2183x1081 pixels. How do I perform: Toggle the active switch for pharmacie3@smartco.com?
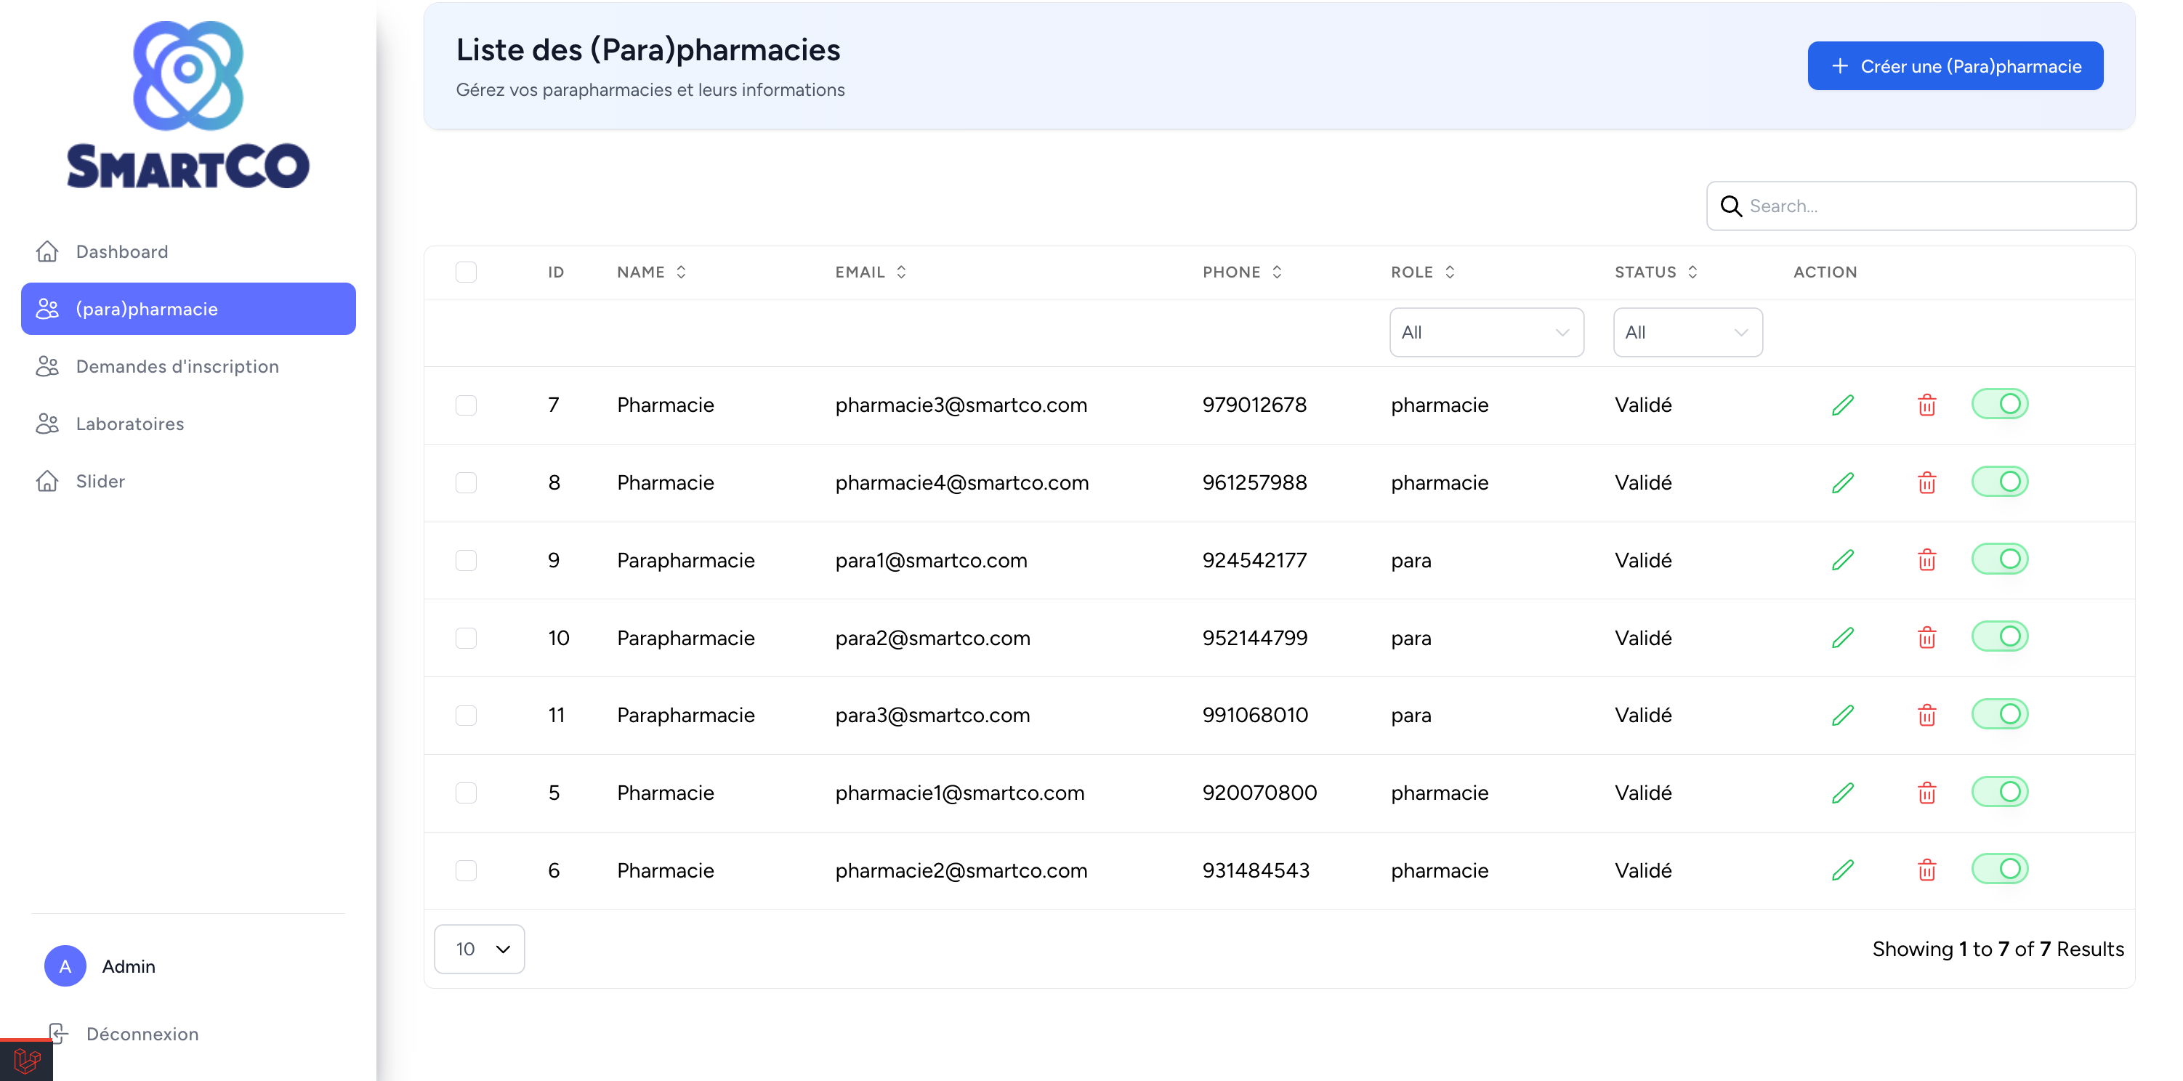(x=2000, y=404)
